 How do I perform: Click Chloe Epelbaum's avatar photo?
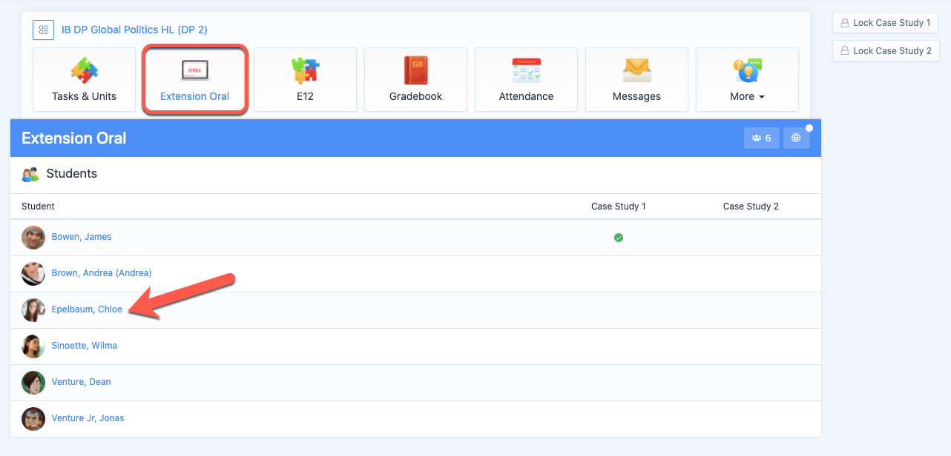[x=33, y=310]
